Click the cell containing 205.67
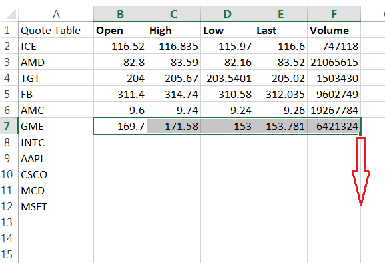Viewport: 385px width, 263px height. point(174,78)
